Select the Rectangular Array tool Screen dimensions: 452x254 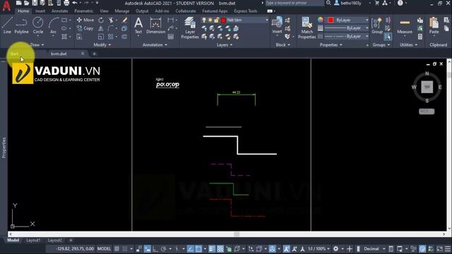pyautogui.click(x=111, y=37)
